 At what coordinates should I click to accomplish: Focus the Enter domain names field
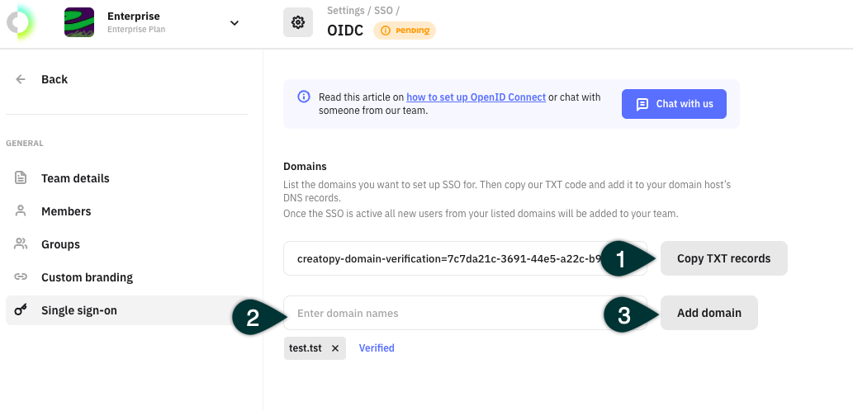[465, 313]
